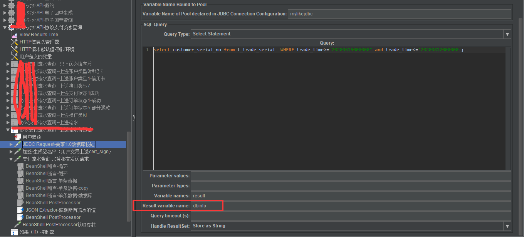The width and height of the screenshot is (524, 237).
Task: Select the BeanShell PostProcessor获取参数 label
Action: point(59,225)
